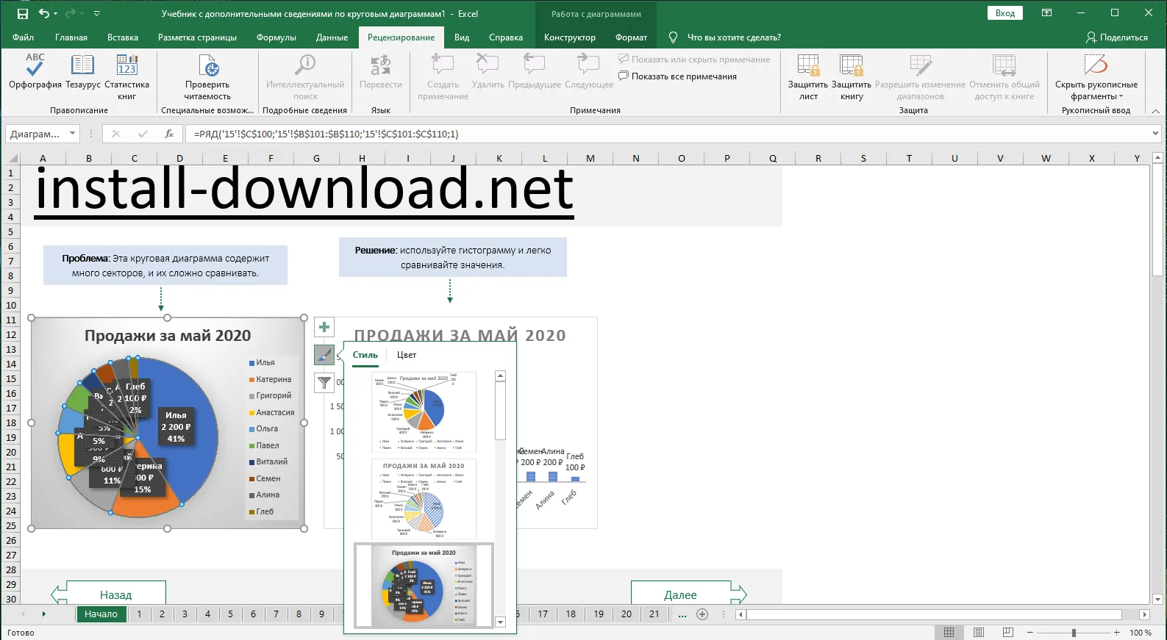
Task: Click the Орфография spell check icon
Action: point(35,66)
